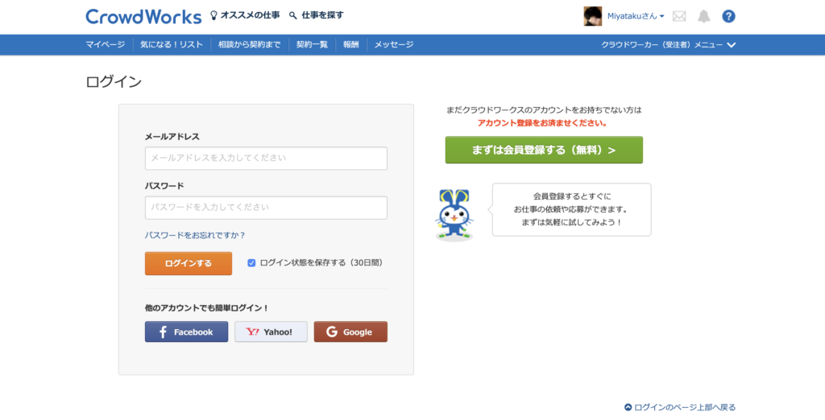Click the Miyataku profile avatar
Viewport: 825px width, 420px height.
[x=593, y=16]
